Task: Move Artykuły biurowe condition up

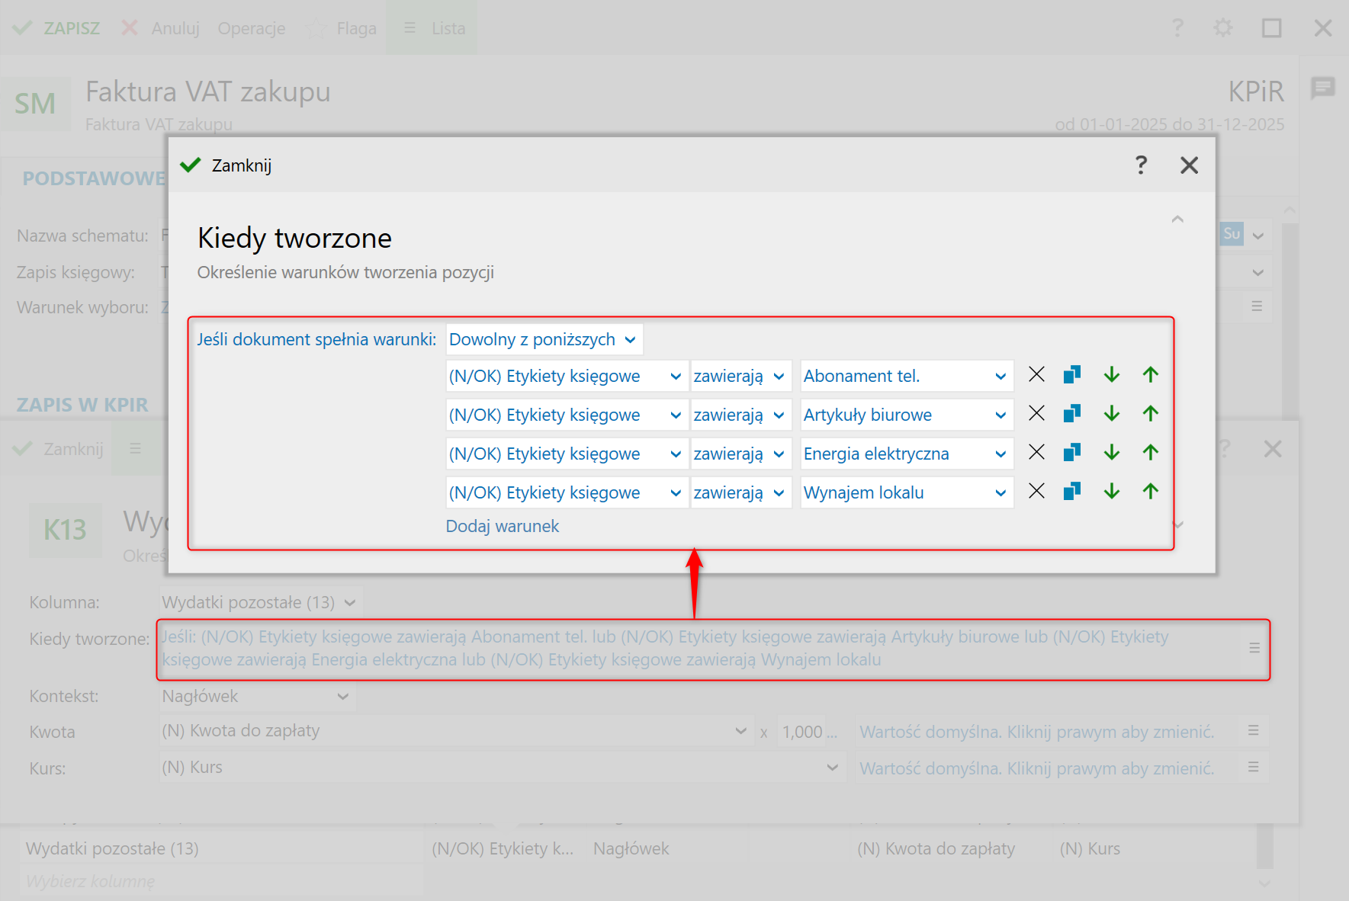Action: pyautogui.click(x=1151, y=414)
